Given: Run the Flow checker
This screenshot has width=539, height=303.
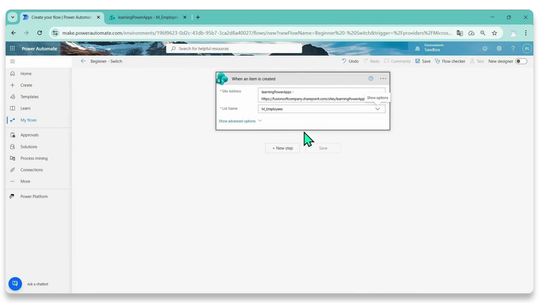Looking at the screenshot, I should tap(450, 61).
